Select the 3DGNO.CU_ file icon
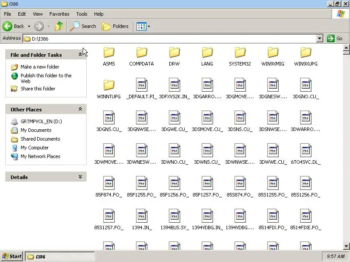Image resolution: width=350 pixels, height=262 pixels. [305, 85]
